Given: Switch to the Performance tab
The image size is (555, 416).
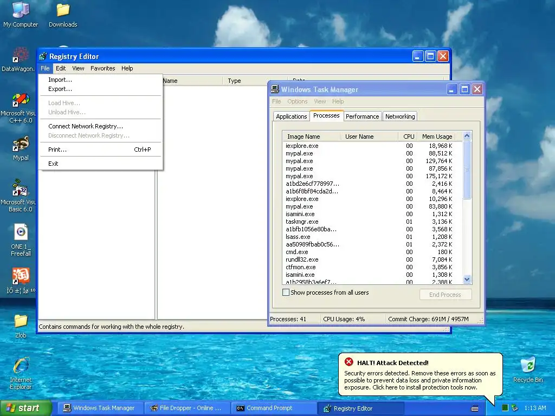Looking at the screenshot, I should (362, 116).
